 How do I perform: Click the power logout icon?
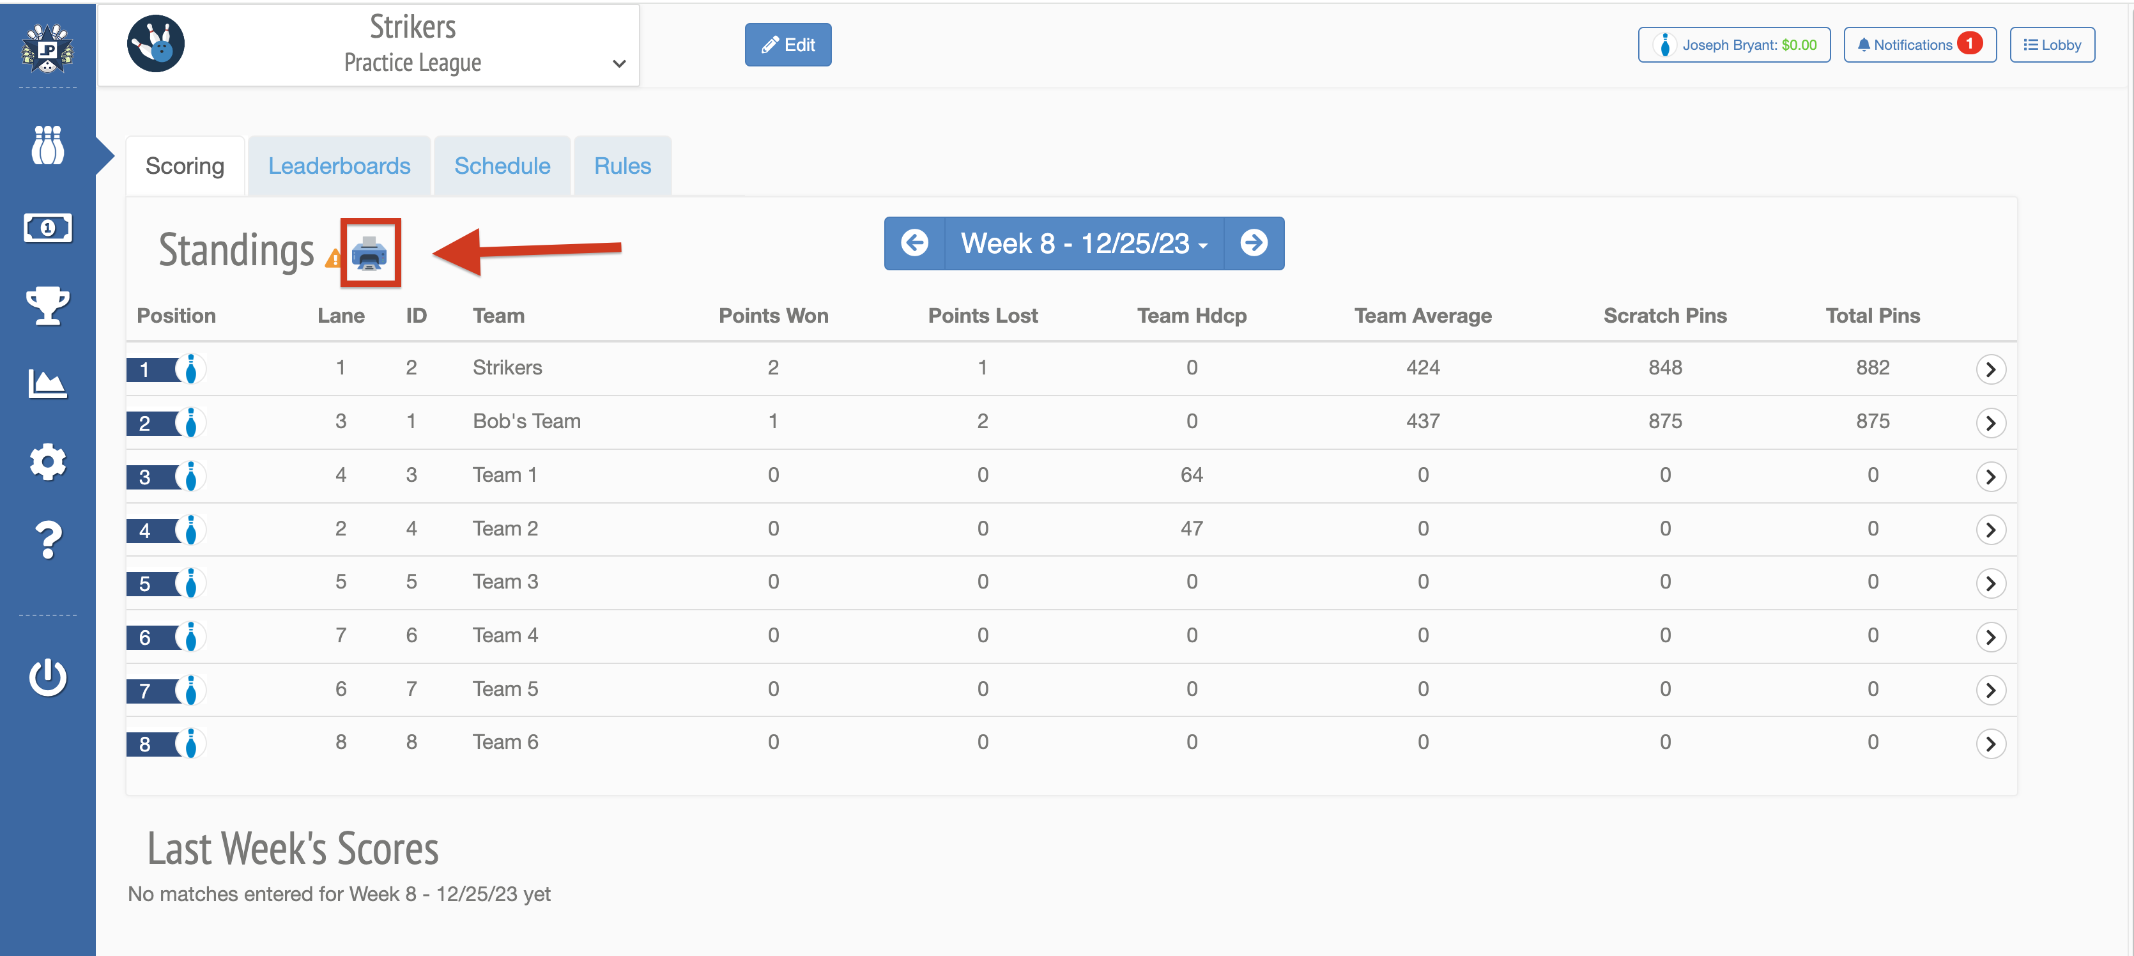click(x=47, y=677)
